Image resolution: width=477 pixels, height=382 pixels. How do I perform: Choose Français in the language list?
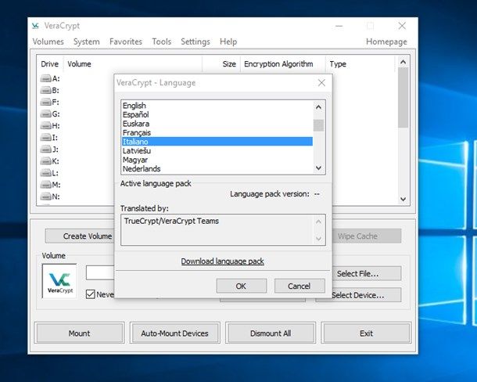137,133
